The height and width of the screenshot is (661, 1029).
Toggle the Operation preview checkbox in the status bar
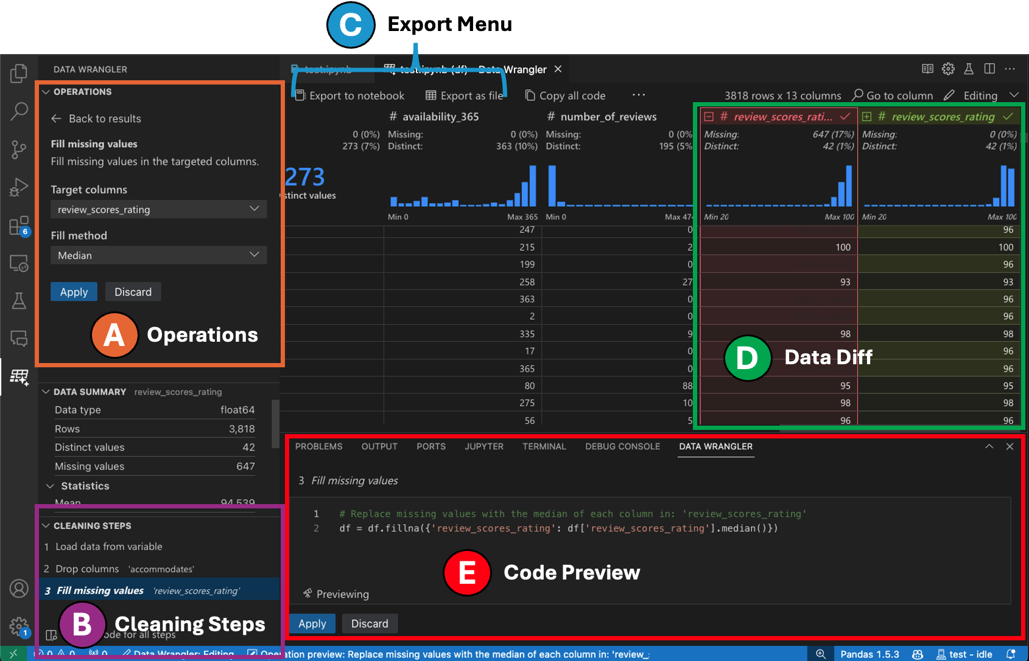tap(251, 654)
